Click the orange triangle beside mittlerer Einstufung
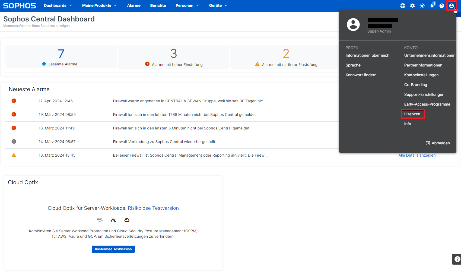Viewport: 461px width, 276px height. pyautogui.click(x=257, y=64)
